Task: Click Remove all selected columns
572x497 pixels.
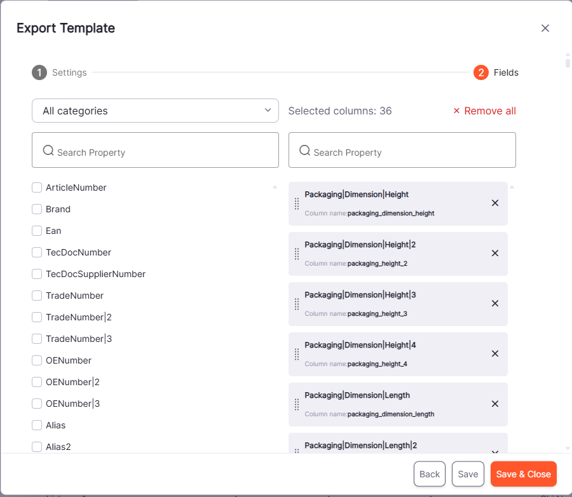Action: [484, 111]
